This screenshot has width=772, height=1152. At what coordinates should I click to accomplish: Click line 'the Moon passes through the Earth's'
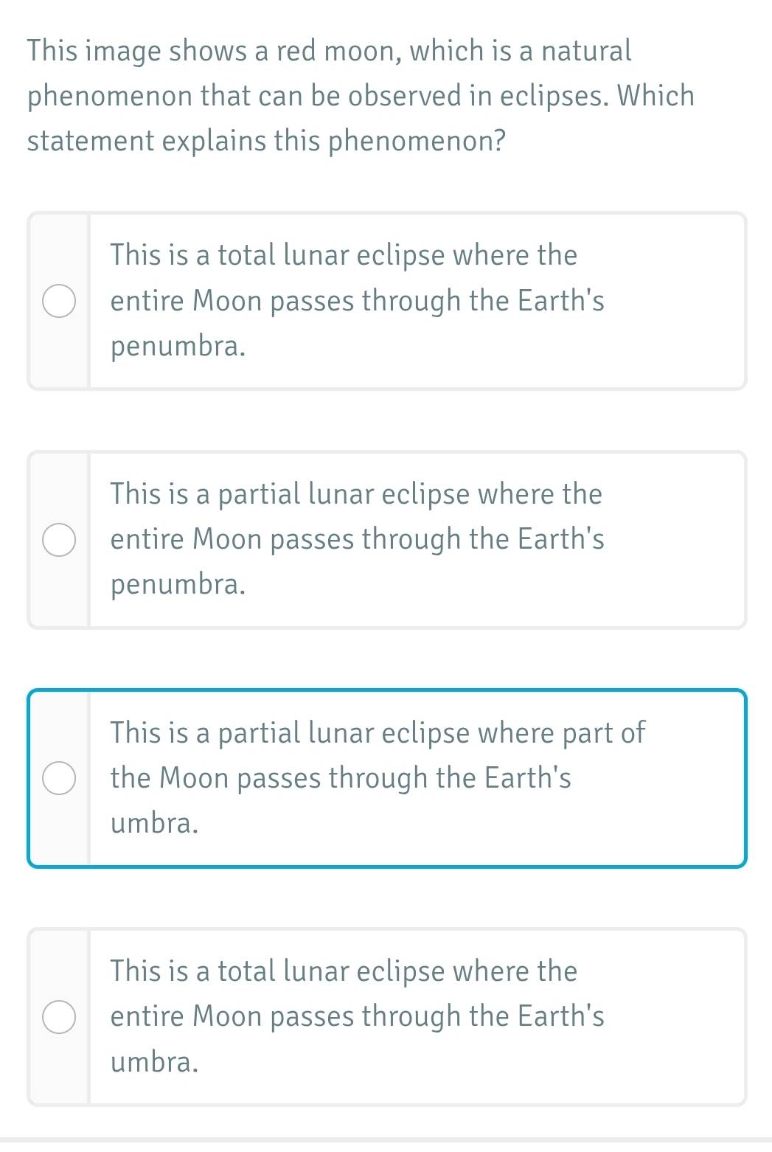341,778
